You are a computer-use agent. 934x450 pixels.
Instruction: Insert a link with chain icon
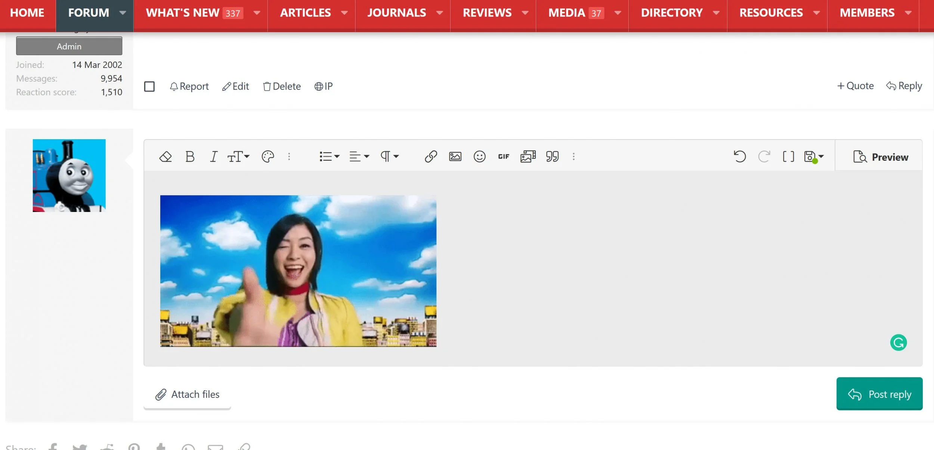431,157
